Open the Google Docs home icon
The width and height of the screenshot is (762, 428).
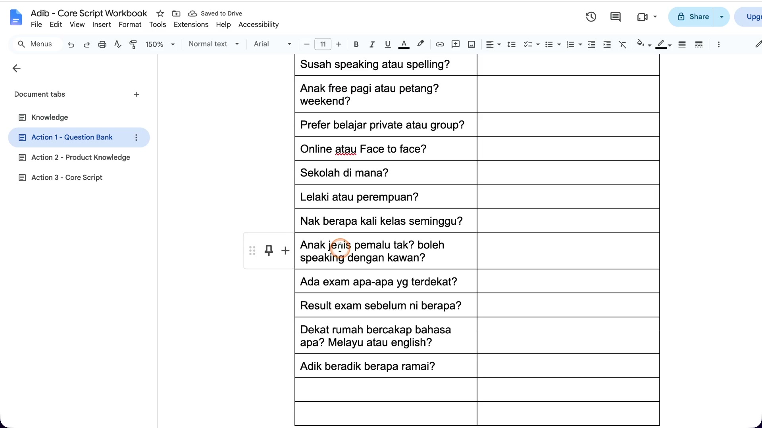pos(16,18)
